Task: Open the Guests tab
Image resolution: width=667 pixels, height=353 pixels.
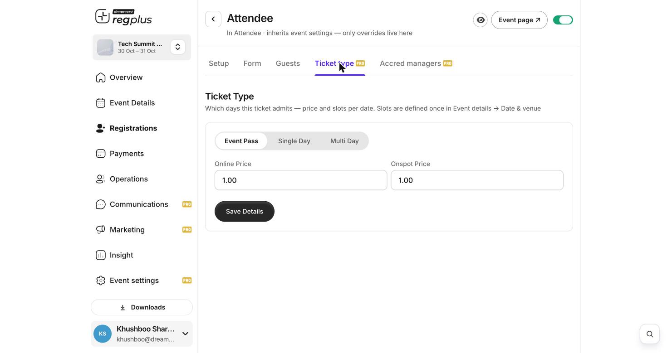Action: [x=288, y=63]
